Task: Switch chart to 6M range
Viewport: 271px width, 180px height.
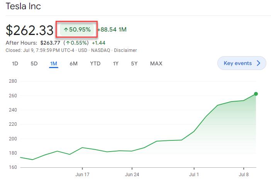Action: click(x=74, y=63)
